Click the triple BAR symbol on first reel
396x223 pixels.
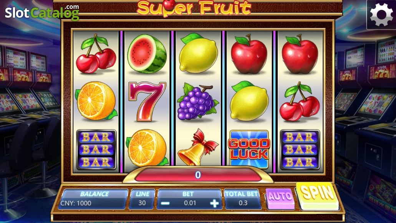pos(96,150)
